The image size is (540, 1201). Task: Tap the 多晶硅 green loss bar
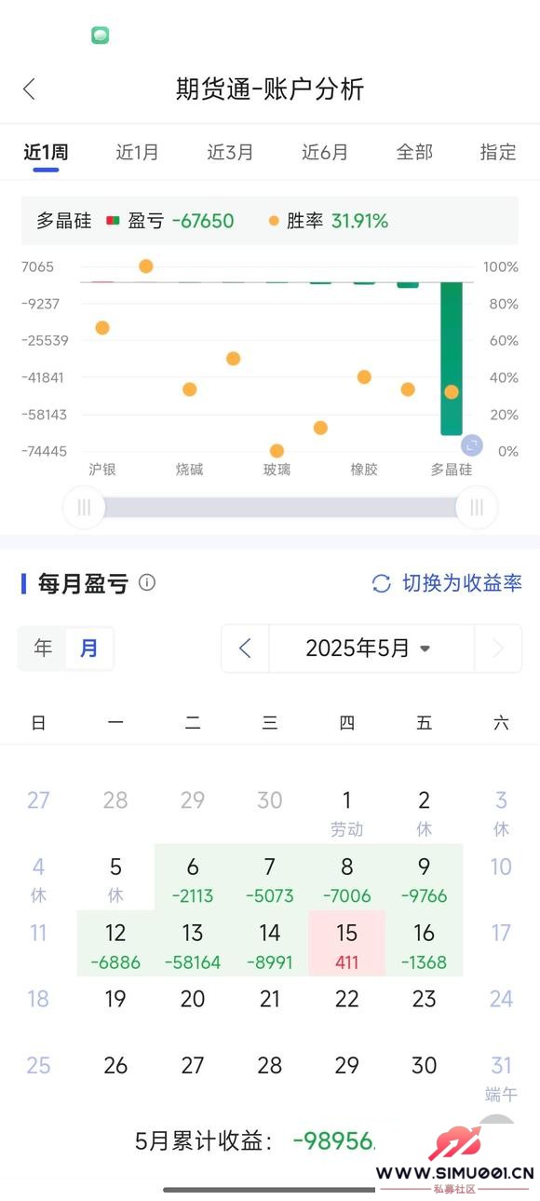[452, 358]
